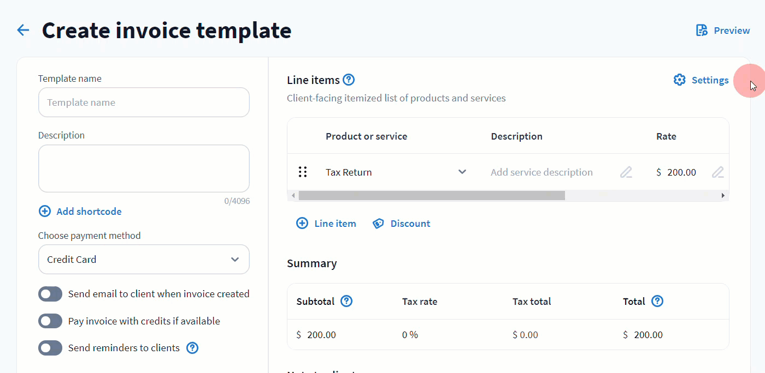Turn on Send reminders to clients
The width and height of the screenshot is (765, 373).
pos(50,348)
